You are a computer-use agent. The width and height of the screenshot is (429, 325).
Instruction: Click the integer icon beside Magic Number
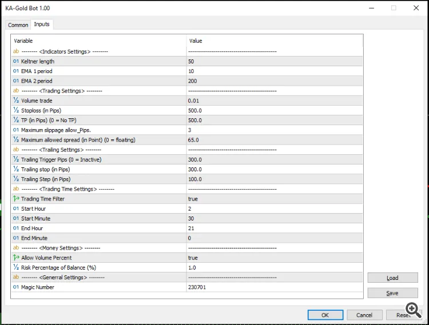point(16,287)
